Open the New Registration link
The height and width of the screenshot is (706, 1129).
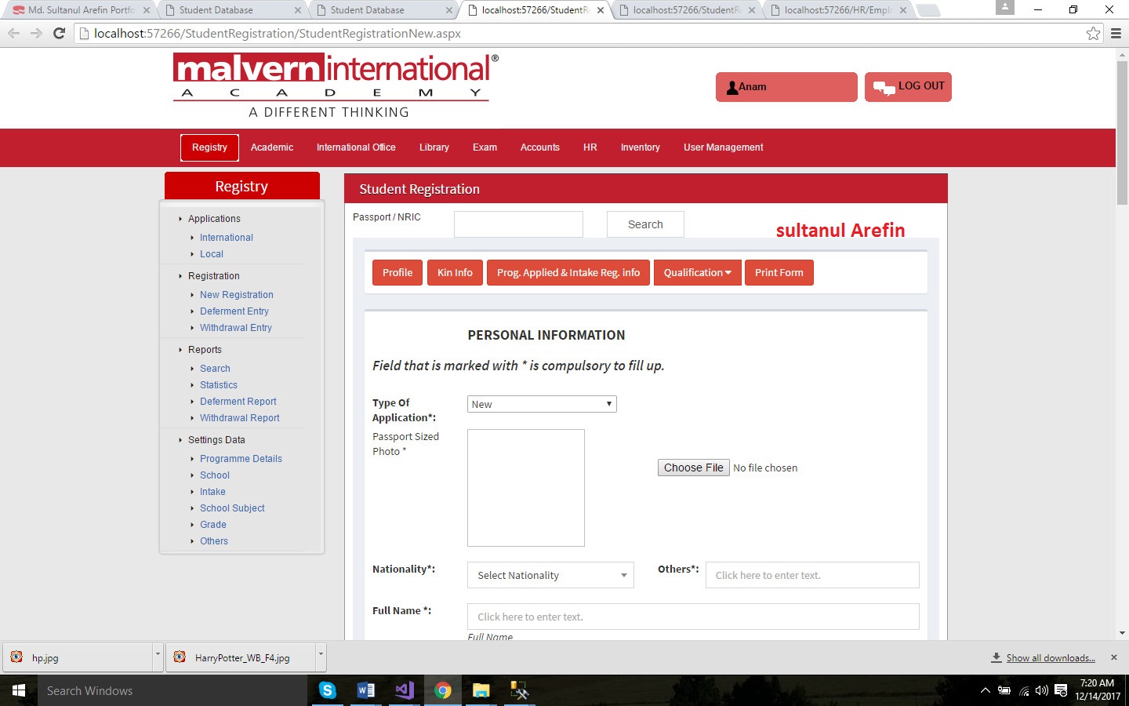click(x=236, y=295)
